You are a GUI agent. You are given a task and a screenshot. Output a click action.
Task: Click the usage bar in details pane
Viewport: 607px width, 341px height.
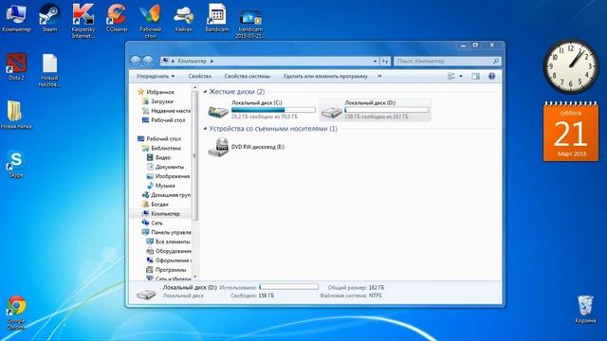[x=288, y=287]
